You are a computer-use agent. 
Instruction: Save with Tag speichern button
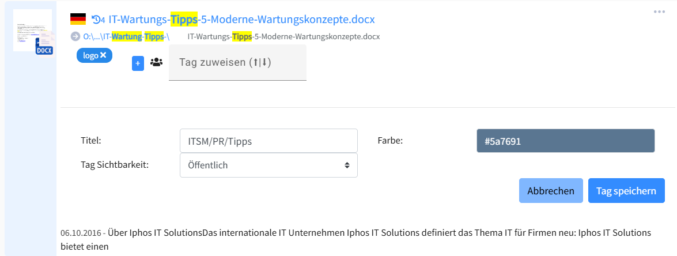[626, 191]
